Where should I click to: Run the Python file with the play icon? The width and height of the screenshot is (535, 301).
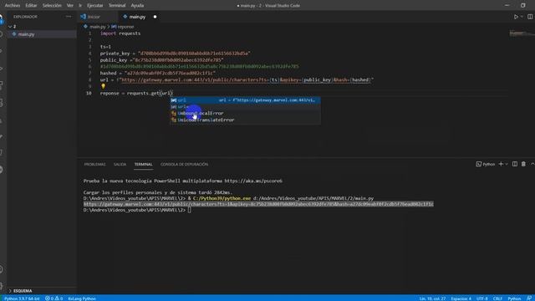point(516,17)
